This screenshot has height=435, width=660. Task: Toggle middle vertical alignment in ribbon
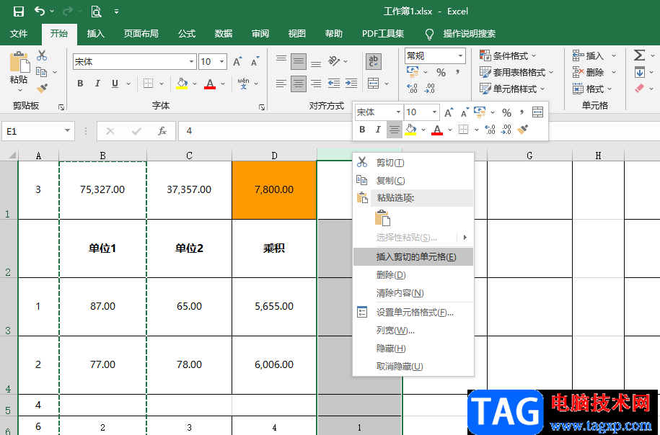click(299, 61)
